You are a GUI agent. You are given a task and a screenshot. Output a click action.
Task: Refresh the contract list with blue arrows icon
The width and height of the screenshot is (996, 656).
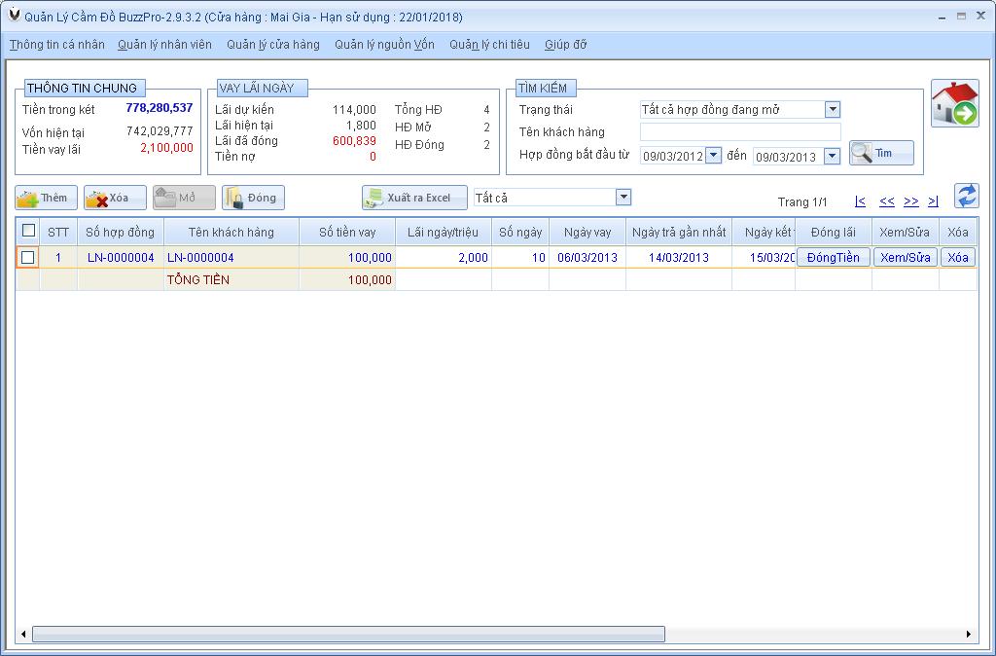click(x=966, y=196)
